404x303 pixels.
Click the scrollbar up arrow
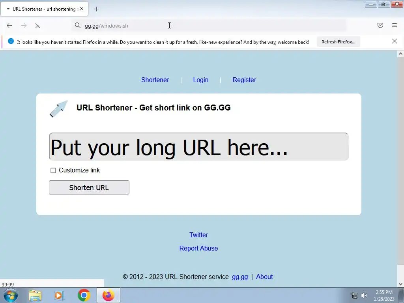click(400, 54)
